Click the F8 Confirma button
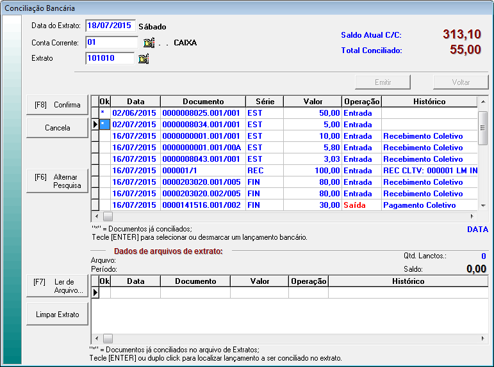Image resolution: width=494 pixels, height=367 pixels. 57,105
